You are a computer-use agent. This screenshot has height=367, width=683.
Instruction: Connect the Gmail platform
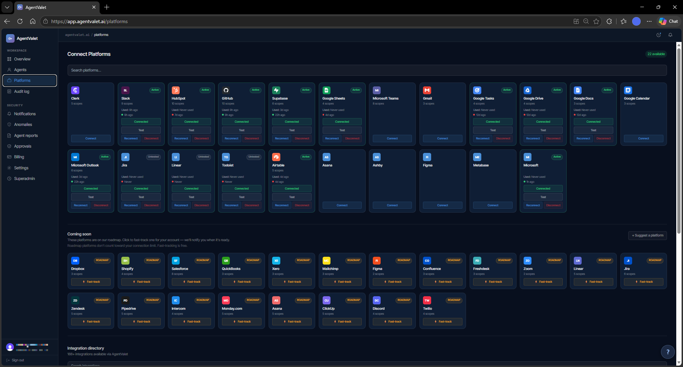443,138
